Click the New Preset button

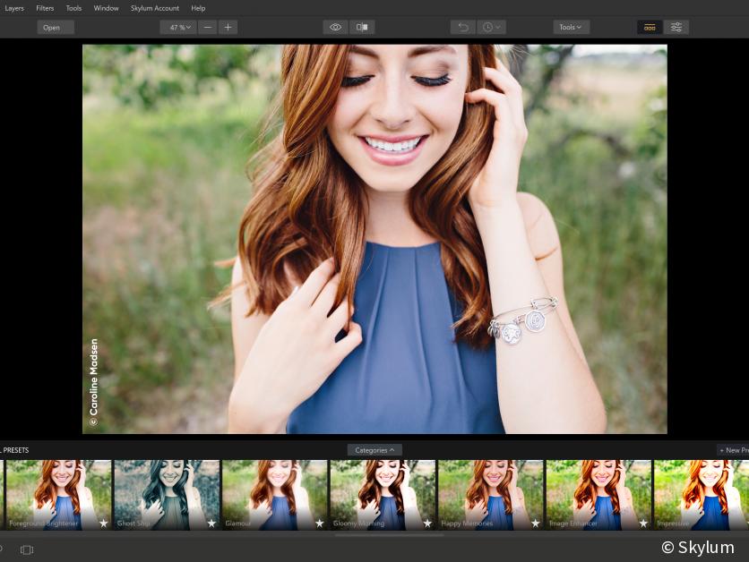pos(733,450)
